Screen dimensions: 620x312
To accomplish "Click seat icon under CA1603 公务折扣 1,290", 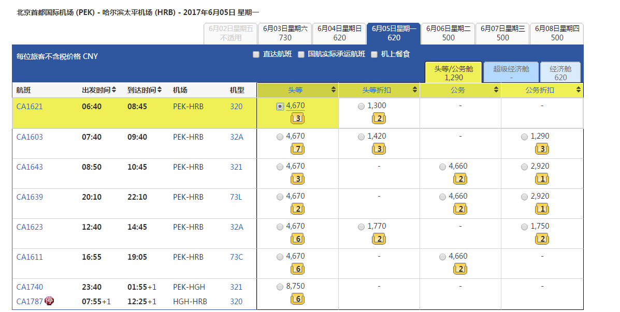I will [542, 149].
